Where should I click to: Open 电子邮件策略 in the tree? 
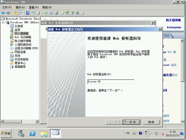[23, 41]
